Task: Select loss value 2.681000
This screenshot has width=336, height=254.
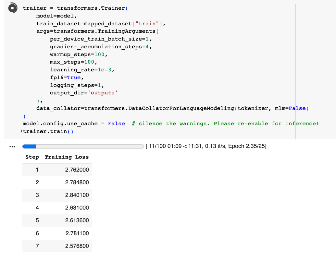Action: (77, 208)
